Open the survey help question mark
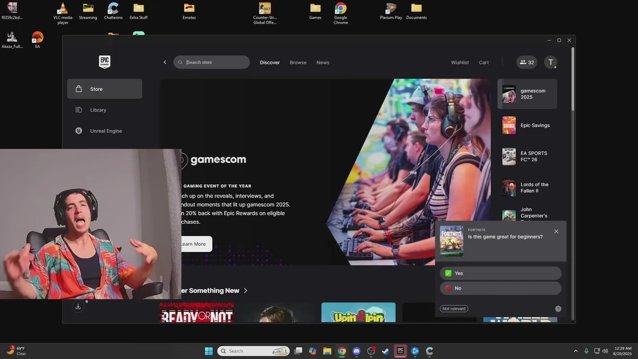The image size is (638, 359). (558, 309)
